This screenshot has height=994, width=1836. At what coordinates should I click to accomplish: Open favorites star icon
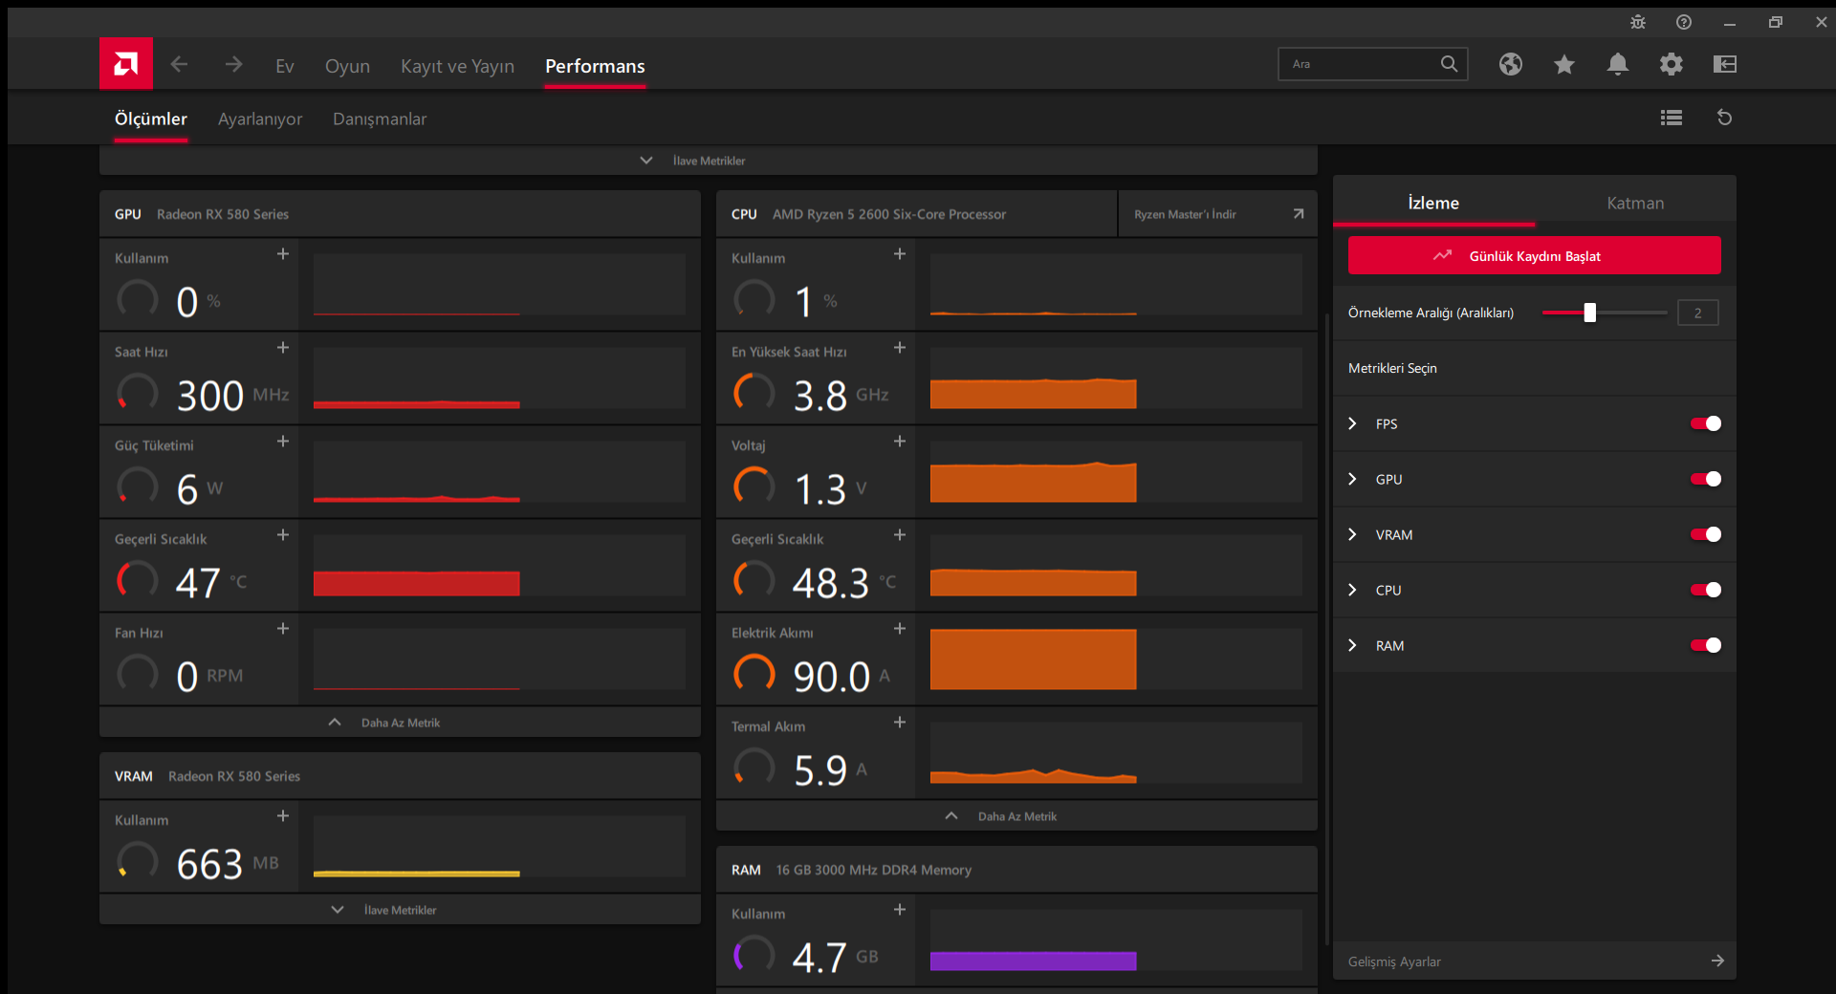coord(1564,64)
